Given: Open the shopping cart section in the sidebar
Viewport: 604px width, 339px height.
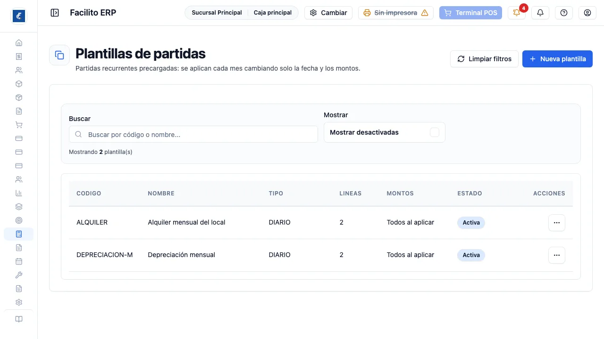Looking at the screenshot, I should [19, 125].
